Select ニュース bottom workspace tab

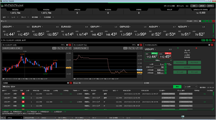(x=133, y=118)
